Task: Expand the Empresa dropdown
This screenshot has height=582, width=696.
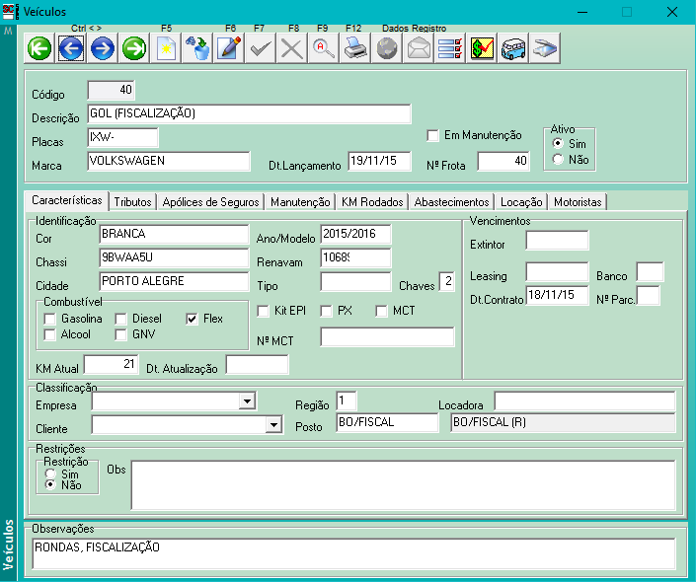Action: (x=246, y=402)
